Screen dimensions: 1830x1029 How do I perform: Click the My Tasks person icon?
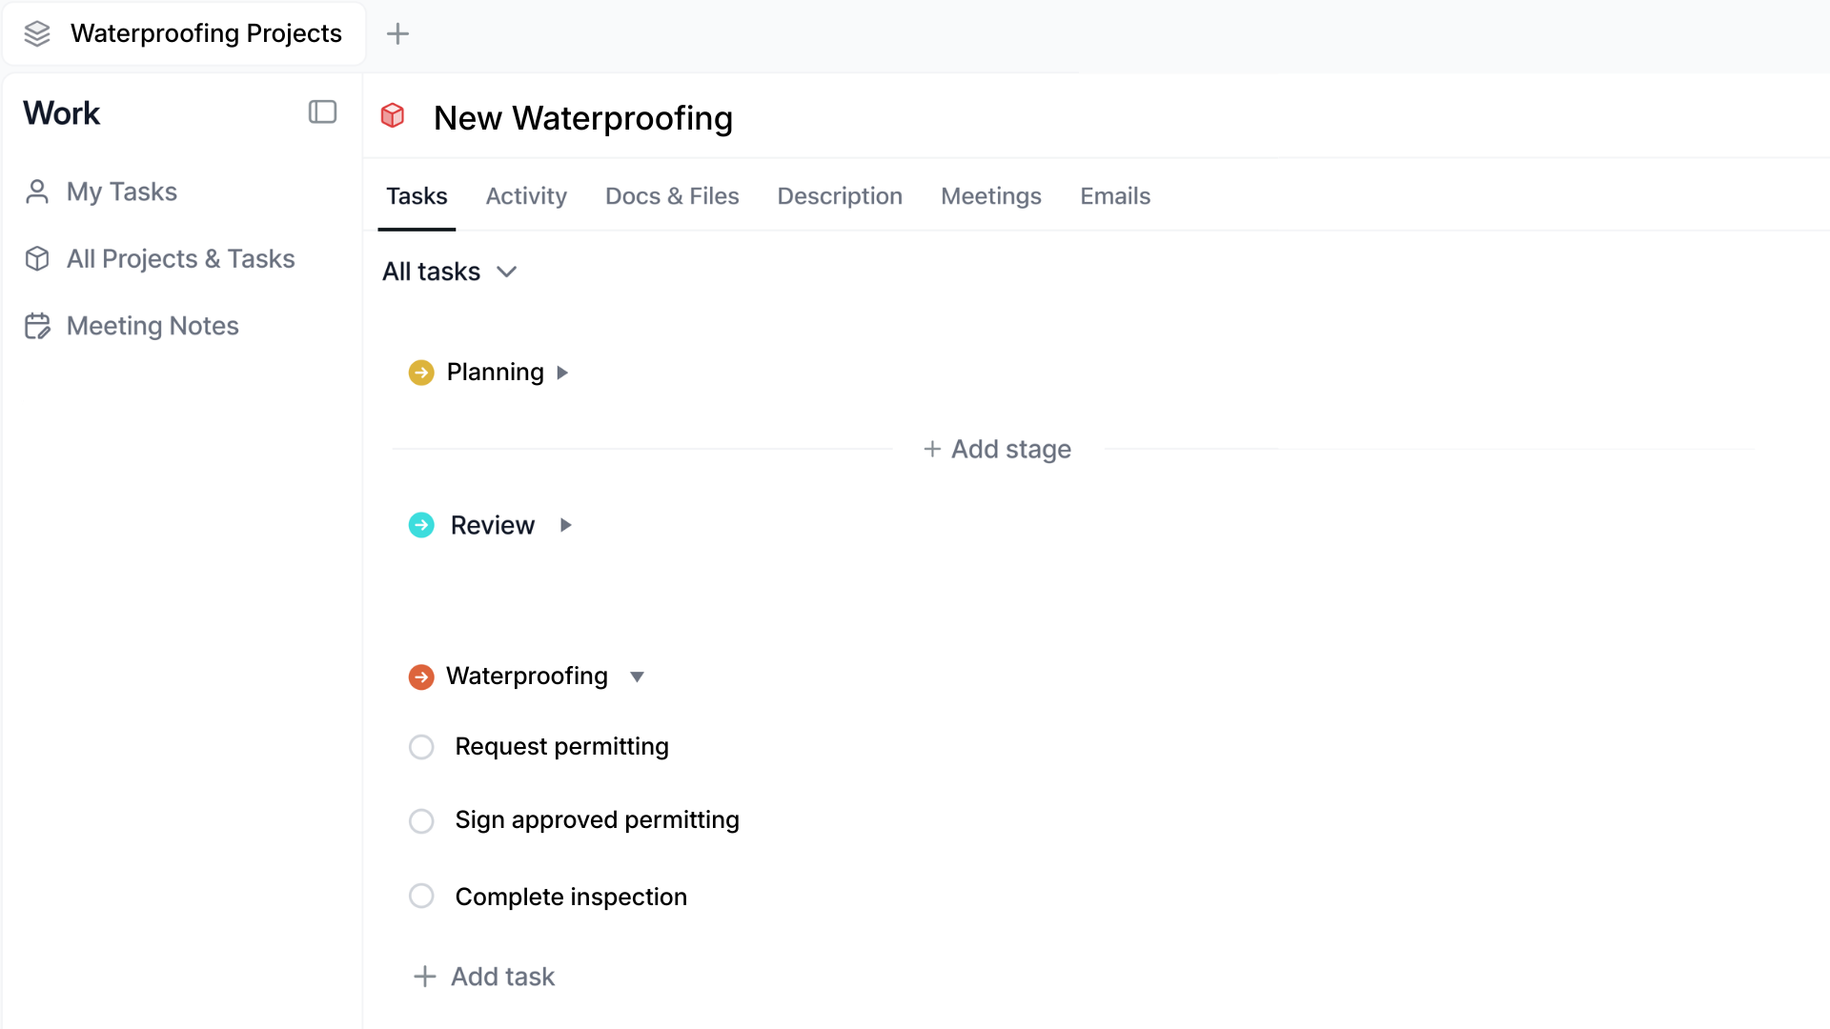37,192
